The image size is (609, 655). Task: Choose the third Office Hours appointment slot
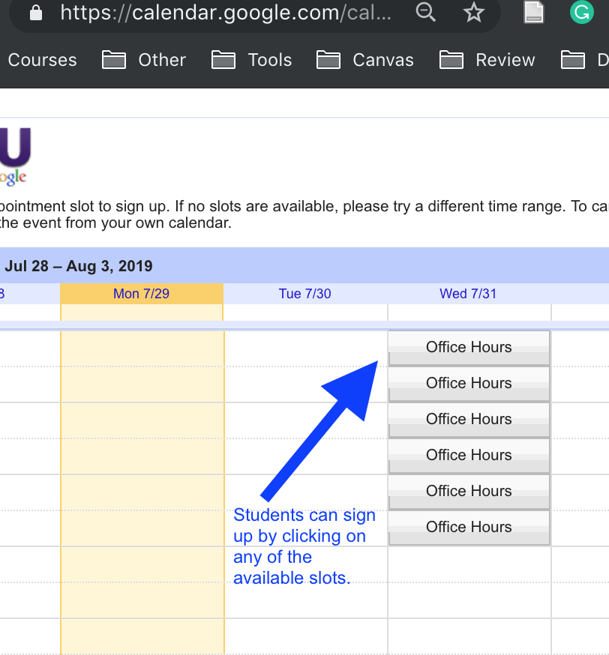pos(469,420)
